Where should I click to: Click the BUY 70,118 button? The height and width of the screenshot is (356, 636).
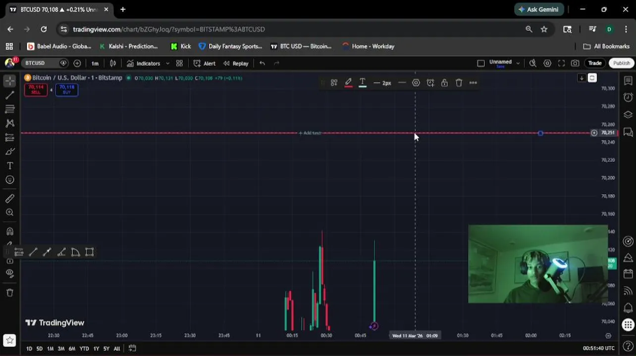tap(66, 89)
